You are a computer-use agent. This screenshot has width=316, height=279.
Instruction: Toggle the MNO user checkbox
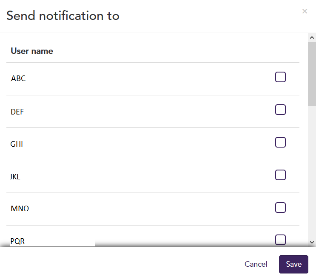coord(280,207)
